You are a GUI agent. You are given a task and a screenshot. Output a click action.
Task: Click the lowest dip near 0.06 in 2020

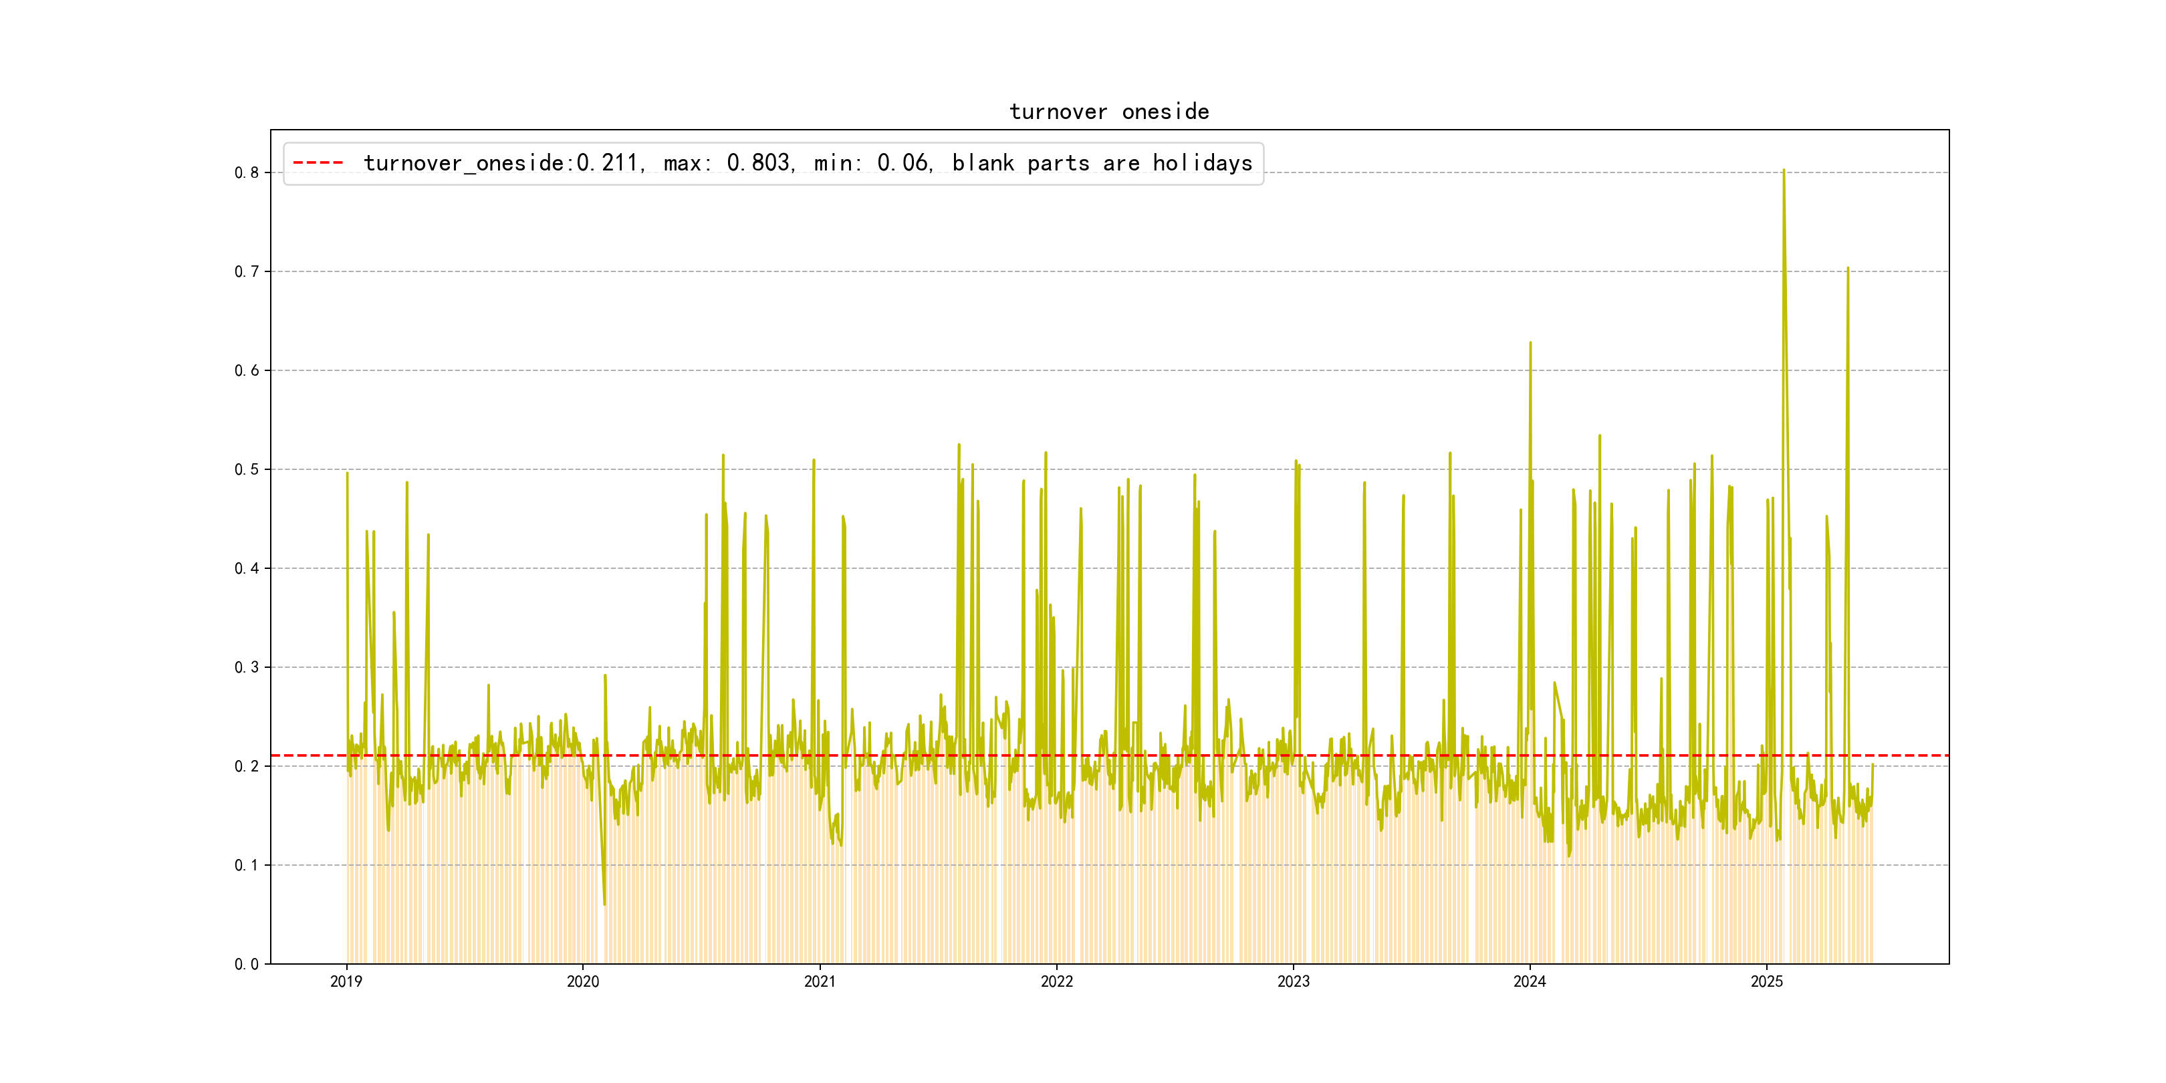(604, 904)
